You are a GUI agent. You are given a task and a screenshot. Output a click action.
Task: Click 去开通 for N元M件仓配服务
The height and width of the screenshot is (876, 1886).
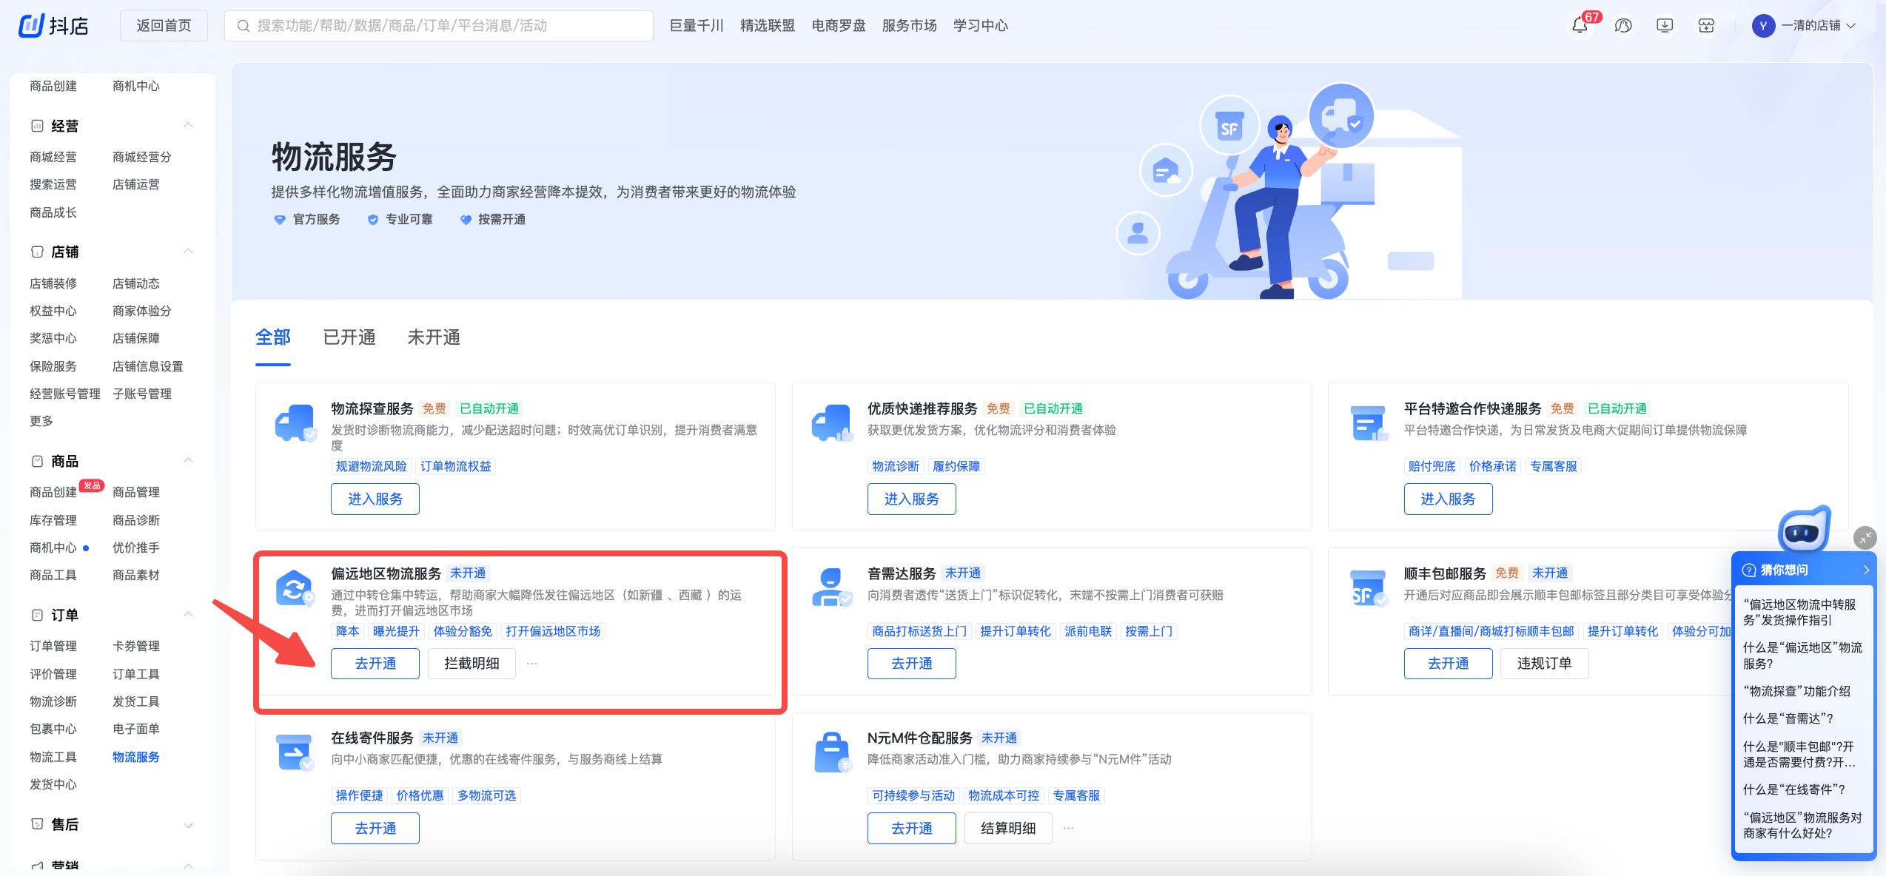point(912,828)
